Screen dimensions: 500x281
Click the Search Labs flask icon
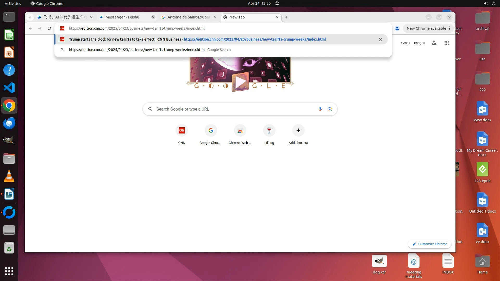[x=434, y=43]
